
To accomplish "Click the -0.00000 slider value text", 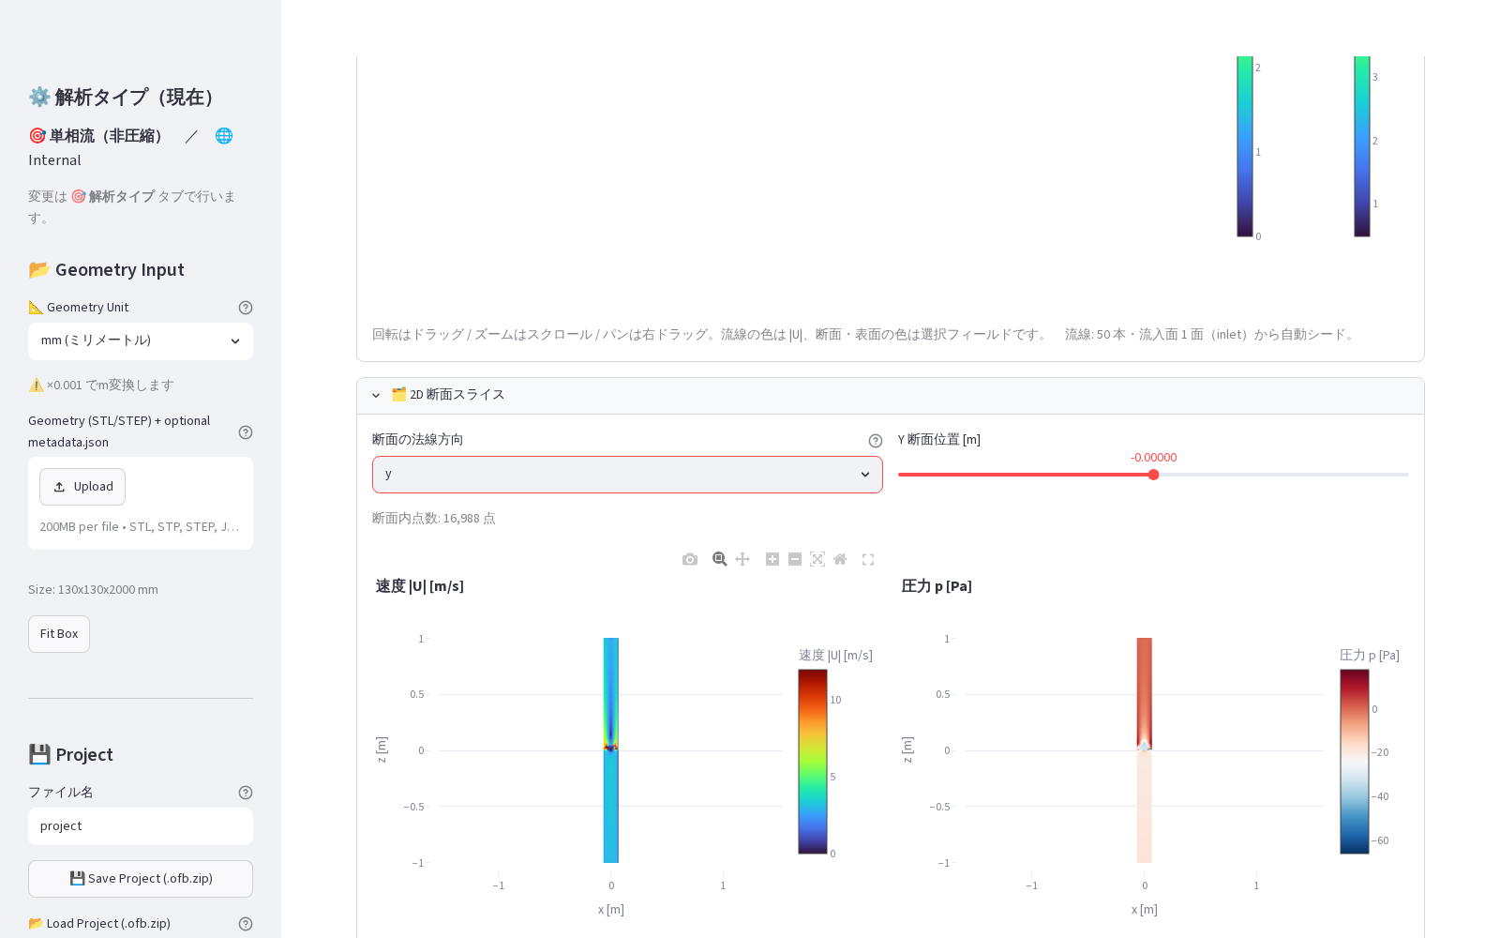I will coord(1153,458).
